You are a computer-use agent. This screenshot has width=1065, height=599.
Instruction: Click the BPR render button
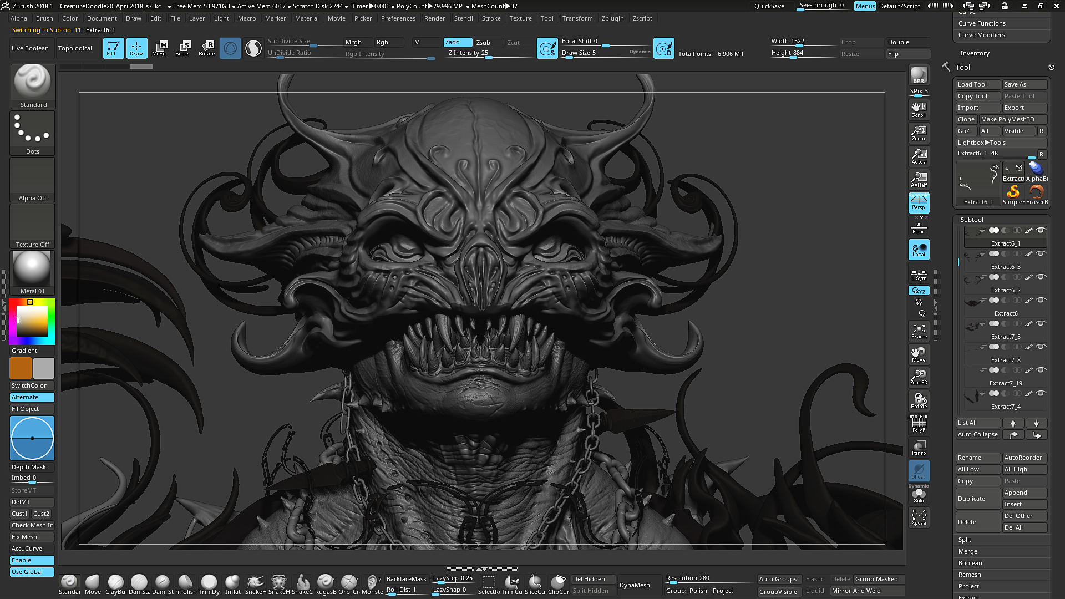[919, 75]
